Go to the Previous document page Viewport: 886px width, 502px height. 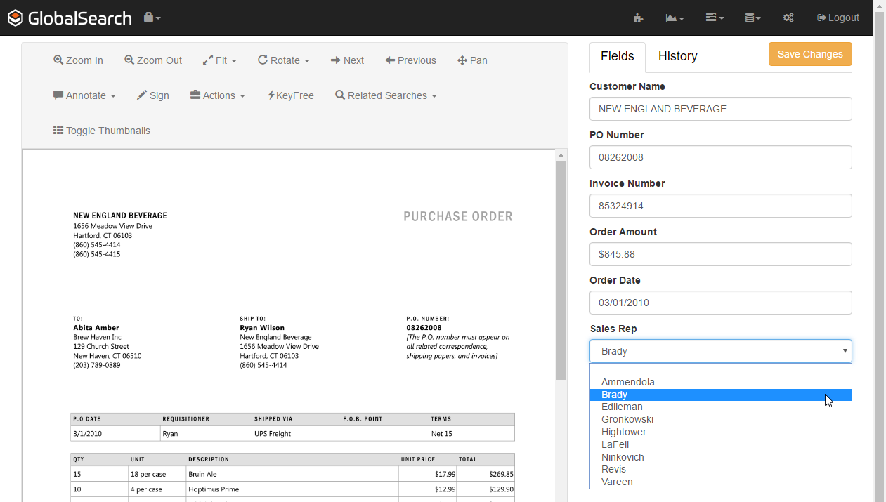pyautogui.click(x=410, y=60)
